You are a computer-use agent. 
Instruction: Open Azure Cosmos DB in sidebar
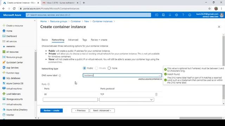(15, 83)
